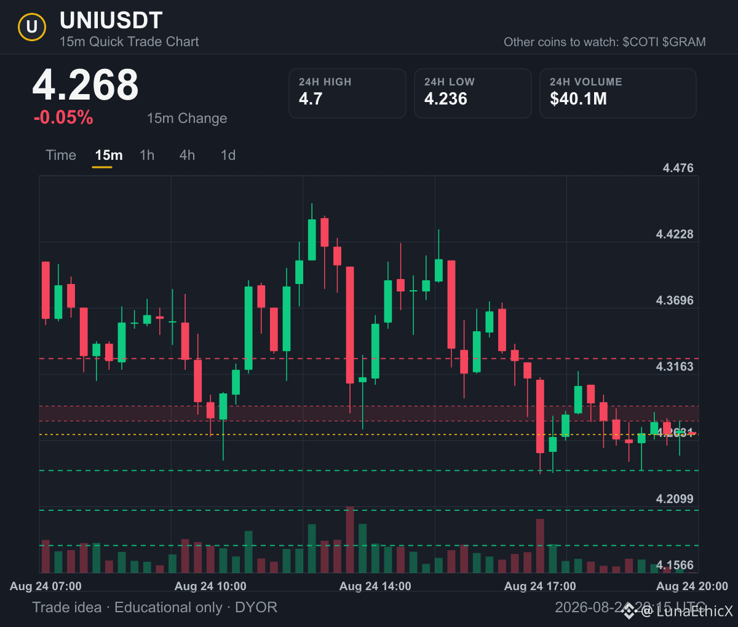This screenshot has height=627, width=738.
Task: Click the yellow dashed current price line
Action: click(x=369, y=435)
